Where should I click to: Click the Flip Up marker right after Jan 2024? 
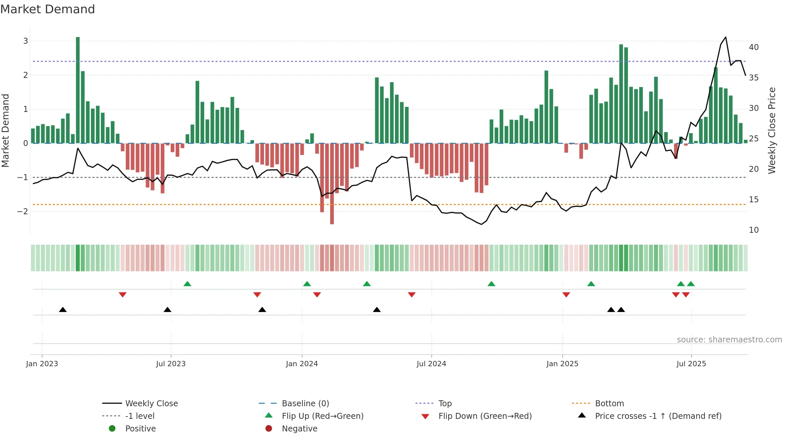coord(307,284)
